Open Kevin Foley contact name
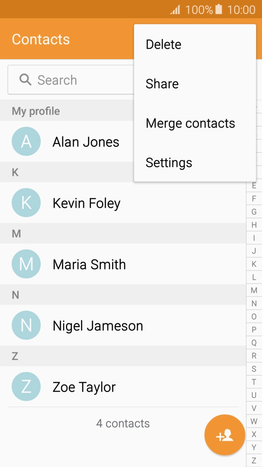262x467 pixels. (86, 203)
